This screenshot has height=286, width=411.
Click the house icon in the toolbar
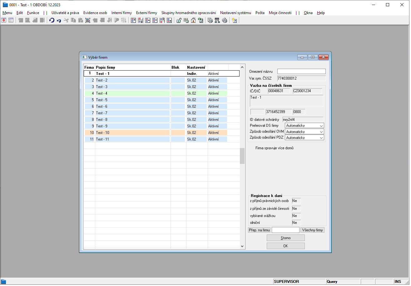(193, 20)
